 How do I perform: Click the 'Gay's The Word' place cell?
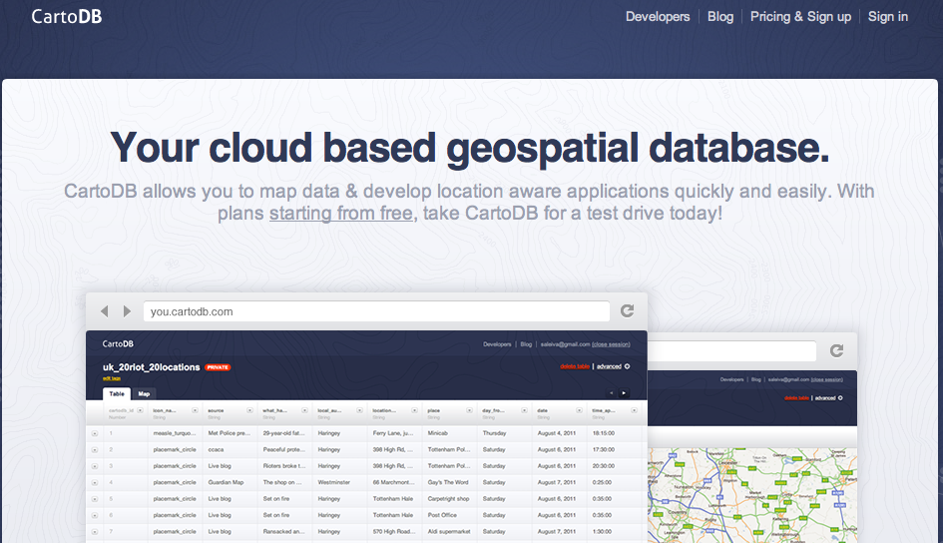(447, 482)
